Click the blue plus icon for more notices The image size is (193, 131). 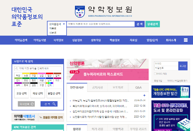144,95
